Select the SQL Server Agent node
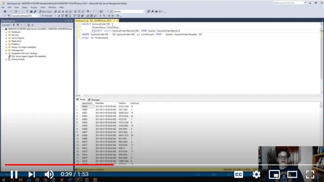Viewport: 324px width, 182px height. (29, 56)
